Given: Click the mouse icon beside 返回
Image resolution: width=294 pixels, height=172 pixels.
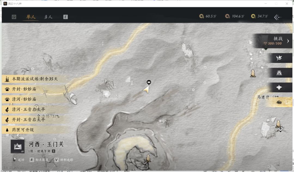Looking at the screenshot, I should 14,160.
